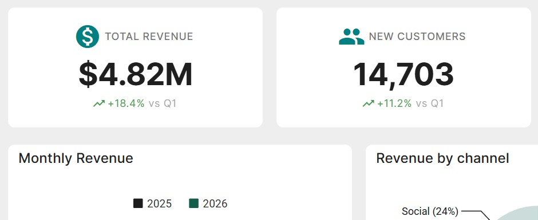
Task: Click the Social (24%) pie label
Action: 430,211
